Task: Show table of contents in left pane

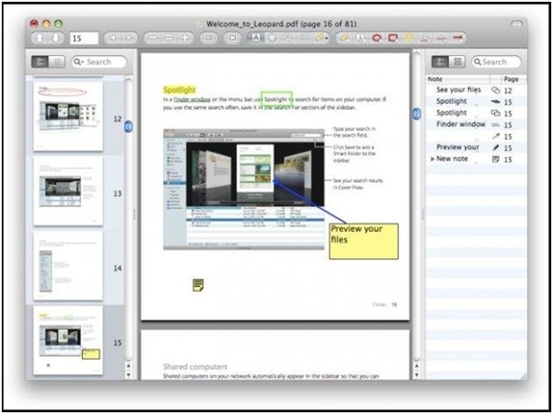Action: tap(57, 62)
